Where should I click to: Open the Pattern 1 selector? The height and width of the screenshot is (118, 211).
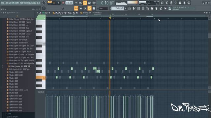[118, 9]
